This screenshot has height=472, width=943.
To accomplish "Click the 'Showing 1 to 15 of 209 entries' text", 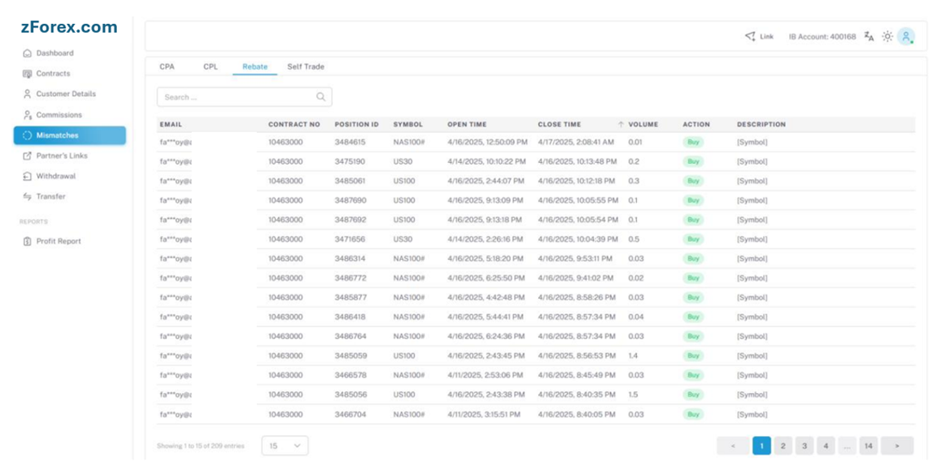I will (x=200, y=446).
